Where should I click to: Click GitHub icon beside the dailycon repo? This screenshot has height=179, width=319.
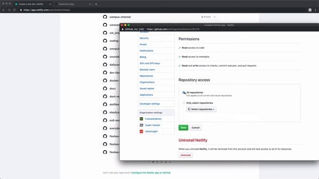tap(105, 65)
